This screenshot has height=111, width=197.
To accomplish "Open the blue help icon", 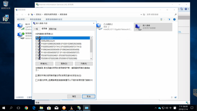I will point(174,19).
